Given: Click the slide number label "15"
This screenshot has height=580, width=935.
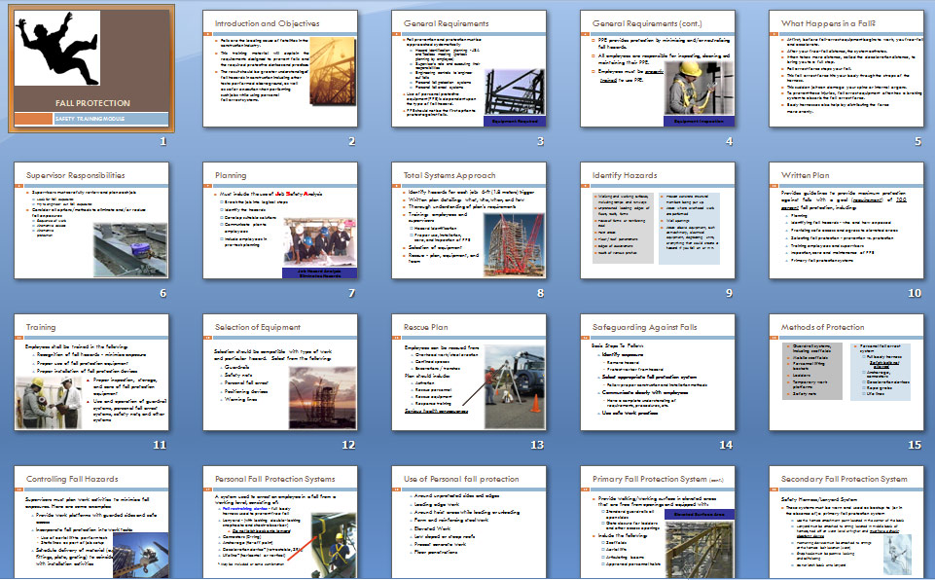Looking at the screenshot, I should (915, 445).
